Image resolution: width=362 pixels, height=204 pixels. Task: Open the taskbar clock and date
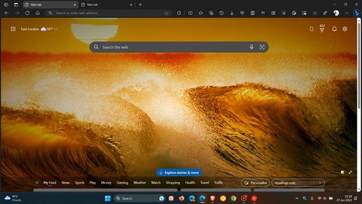(x=344, y=198)
